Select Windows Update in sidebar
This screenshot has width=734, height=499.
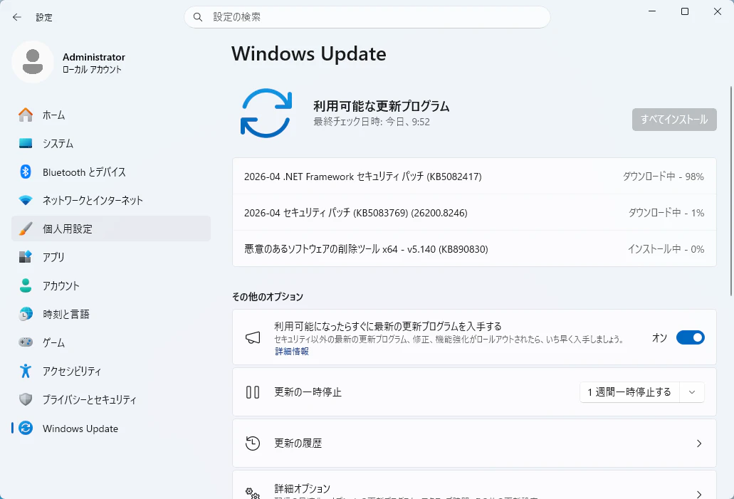(x=111, y=428)
